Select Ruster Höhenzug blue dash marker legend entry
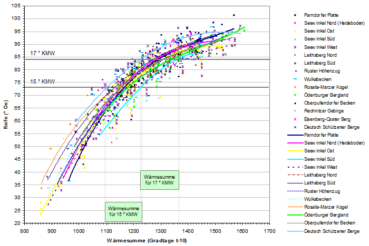This screenshot has height=246, width=369. (317, 71)
